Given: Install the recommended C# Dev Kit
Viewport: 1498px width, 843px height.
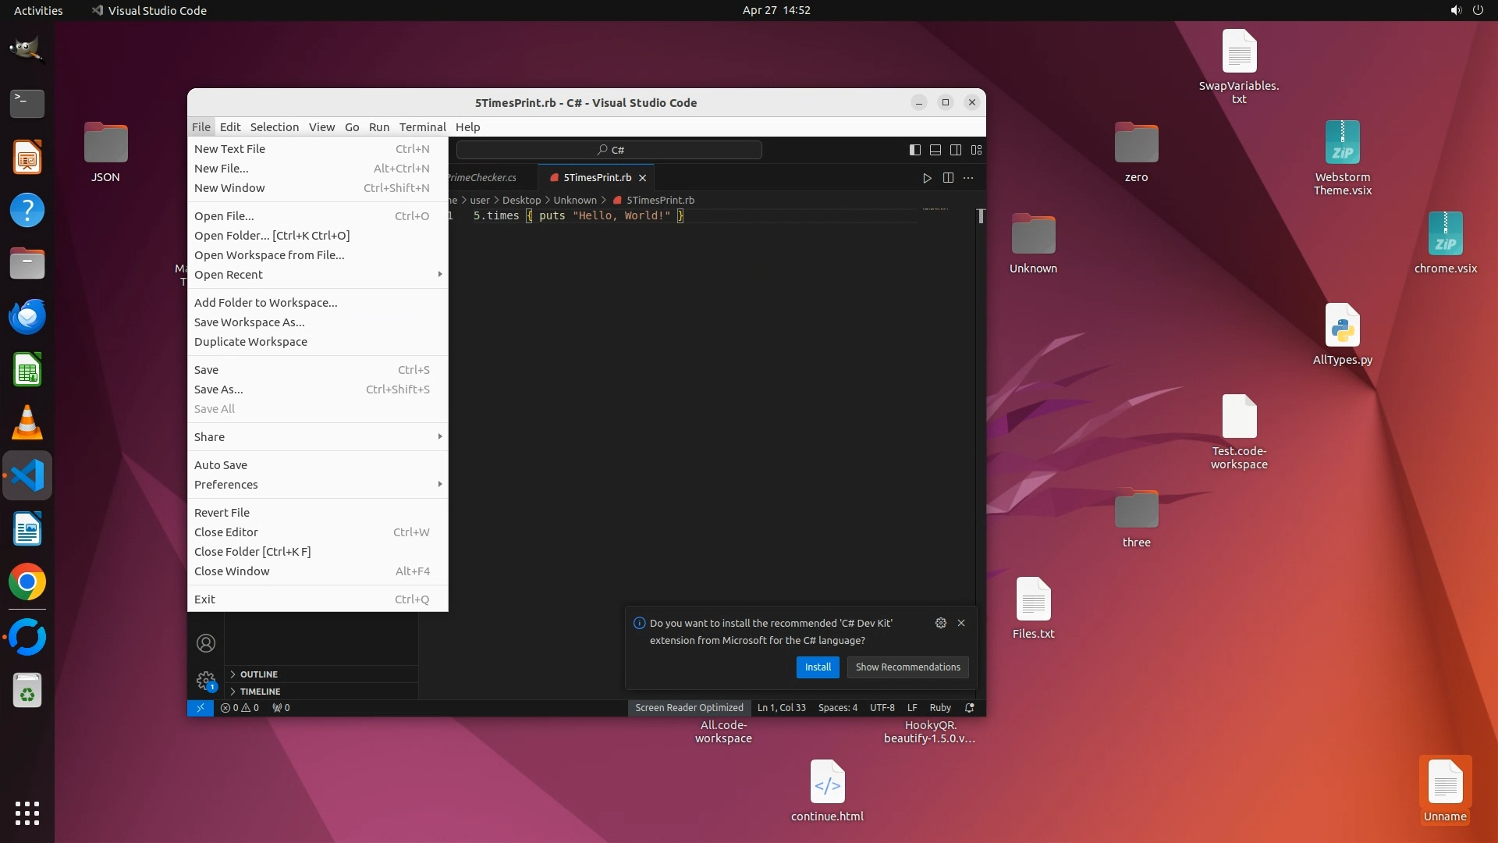Looking at the screenshot, I should (818, 667).
